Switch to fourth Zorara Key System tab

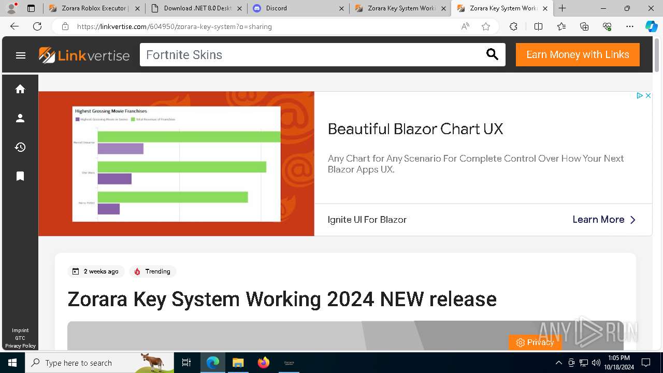tap(400, 8)
